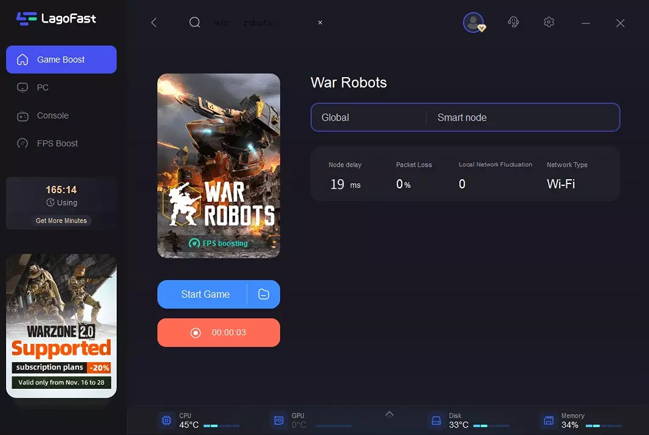Image resolution: width=649 pixels, height=435 pixels.
Task: Switch to the Console tab
Action: [x=61, y=116]
